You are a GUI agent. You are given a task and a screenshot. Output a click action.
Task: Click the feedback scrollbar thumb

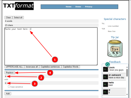(x=127, y=73)
